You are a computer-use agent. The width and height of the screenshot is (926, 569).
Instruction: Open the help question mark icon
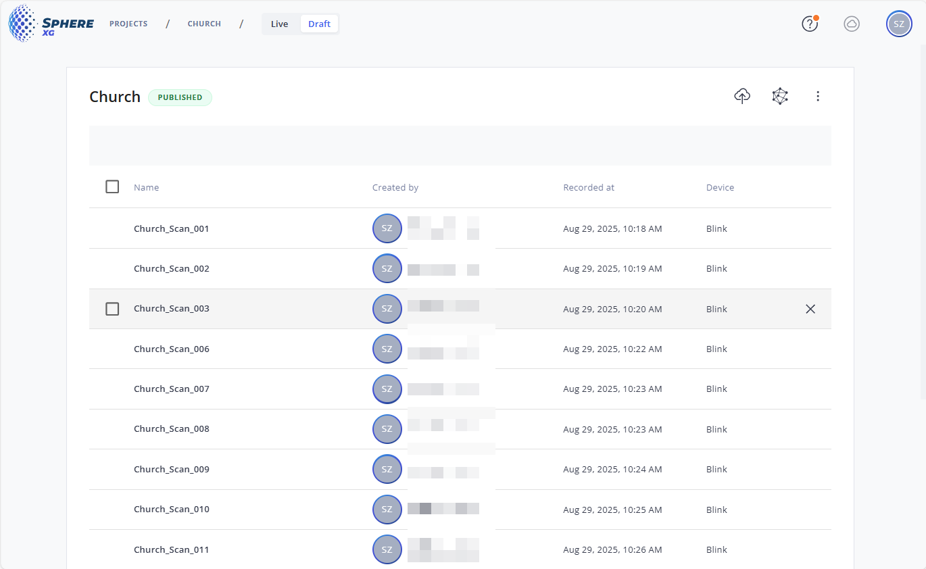click(810, 24)
